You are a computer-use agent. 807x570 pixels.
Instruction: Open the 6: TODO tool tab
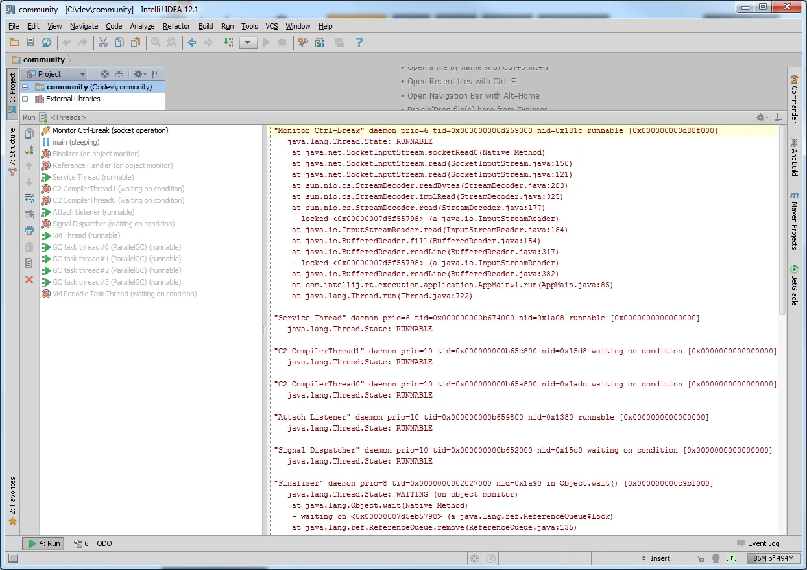tap(93, 543)
